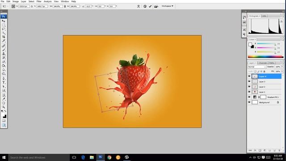
Task: Select the Rectangular Marquee tool
Action: tap(4, 25)
